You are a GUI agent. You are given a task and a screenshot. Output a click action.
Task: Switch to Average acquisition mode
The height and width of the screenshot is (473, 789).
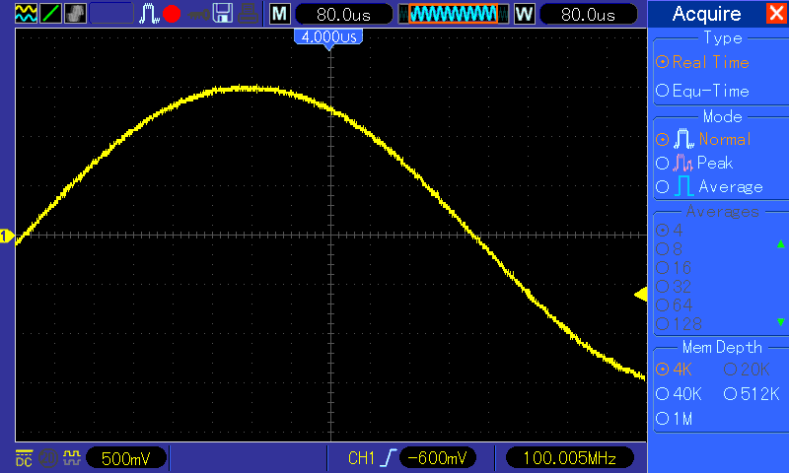click(x=709, y=187)
